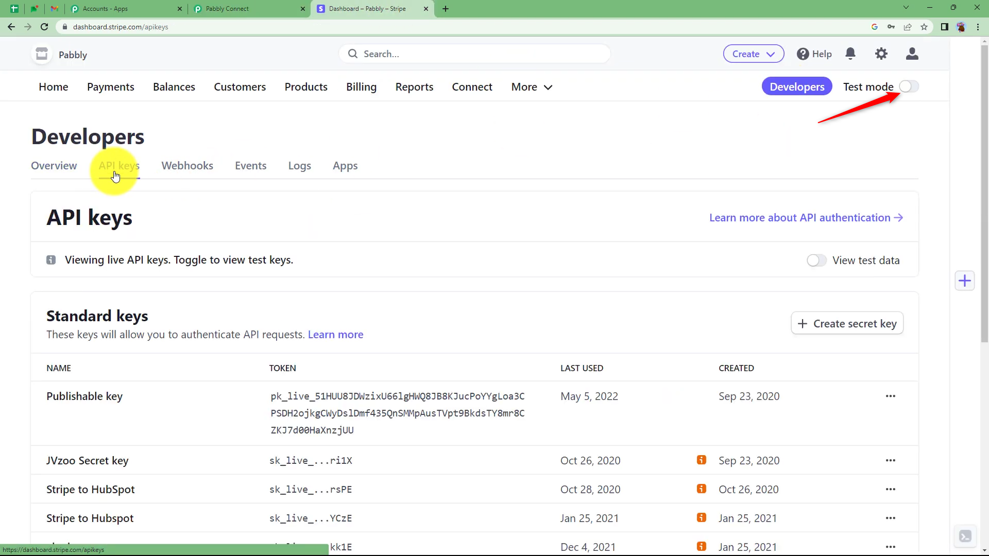Image resolution: width=989 pixels, height=556 pixels.
Task: Switch to Accounts - Apps browser tab
Action: pyautogui.click(x=126, y=9)
